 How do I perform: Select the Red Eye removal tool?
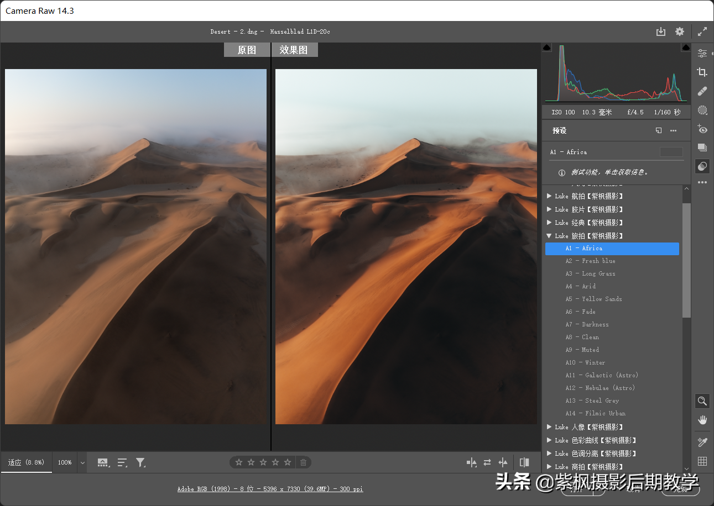click(702, 129)
